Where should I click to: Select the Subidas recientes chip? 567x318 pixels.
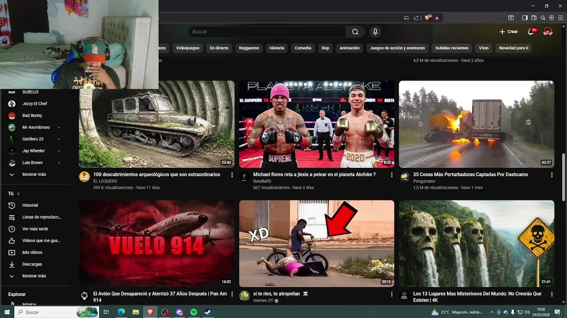452,48
